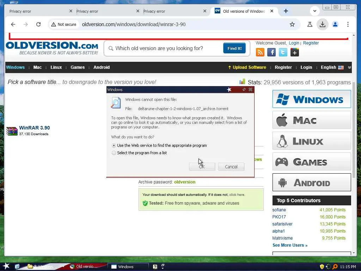Viewport: 361px width, 271px height.
Task: Click the WinRAR books icon
Action: click(x=12, y=131)
